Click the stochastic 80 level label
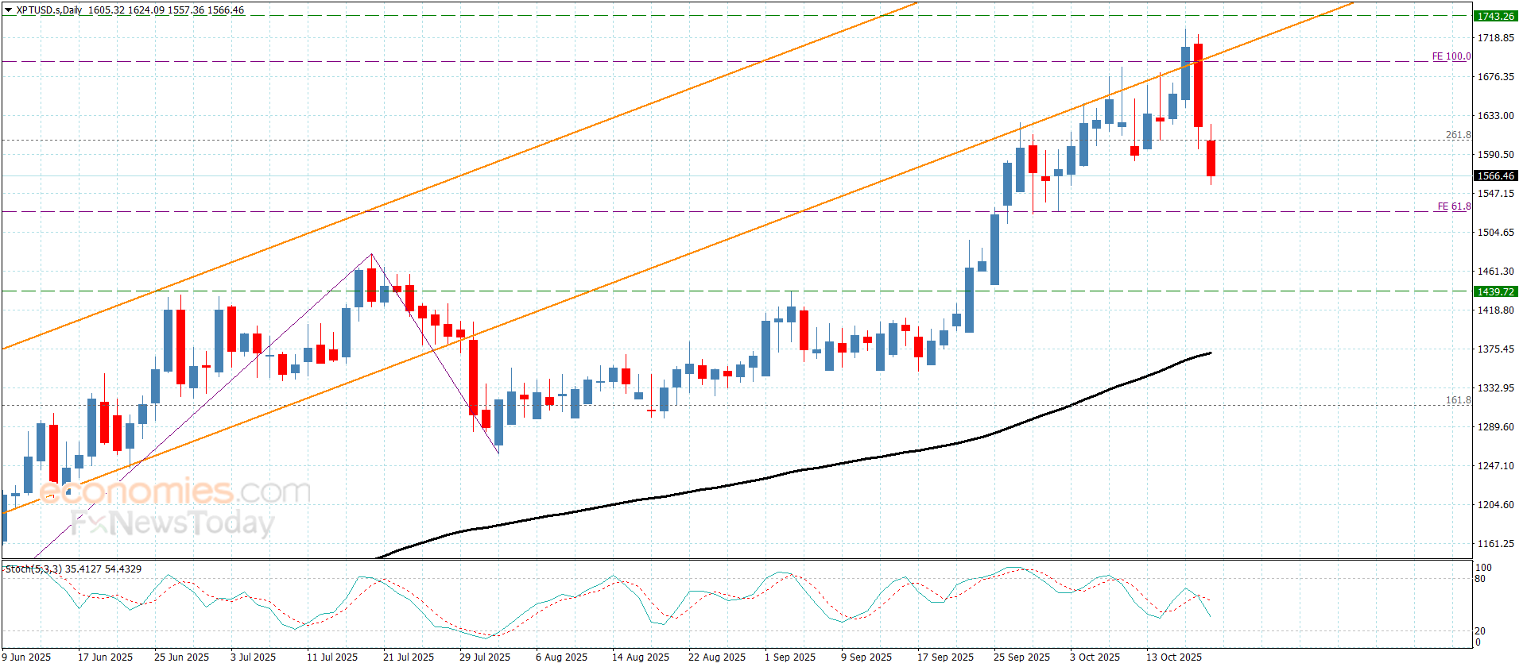Viewport: 1523px width, 667px height. (x=1480, y=579)
